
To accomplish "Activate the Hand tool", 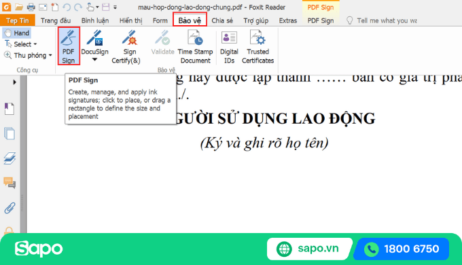I will 17,33.
